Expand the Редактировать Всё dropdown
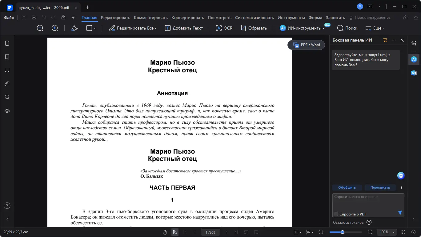 pos(156,28)
